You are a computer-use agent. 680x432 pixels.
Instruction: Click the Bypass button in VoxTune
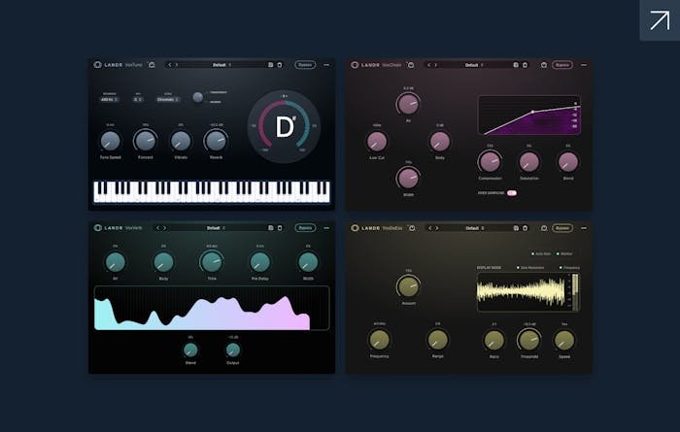pyautogui.click(x=305, y=65)
